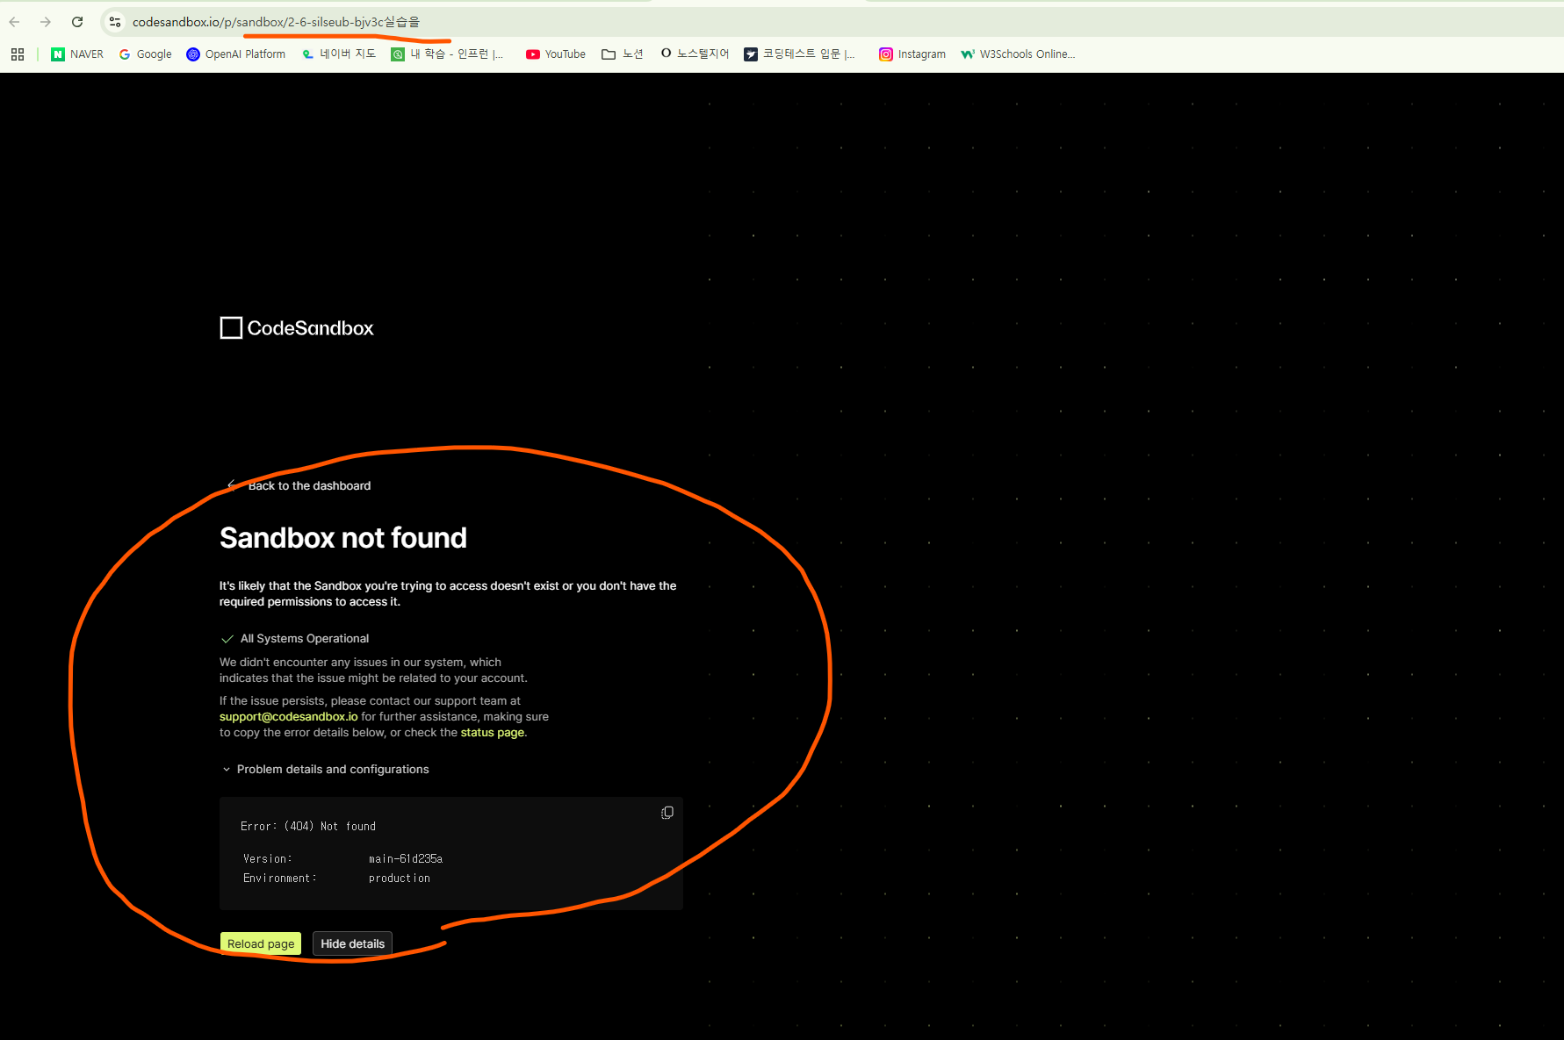The width and height of the screenshot is (1564, 1040).
Task: Click the All Systems Operational status text
Action: pyautogui.click(x=305, y=639)
